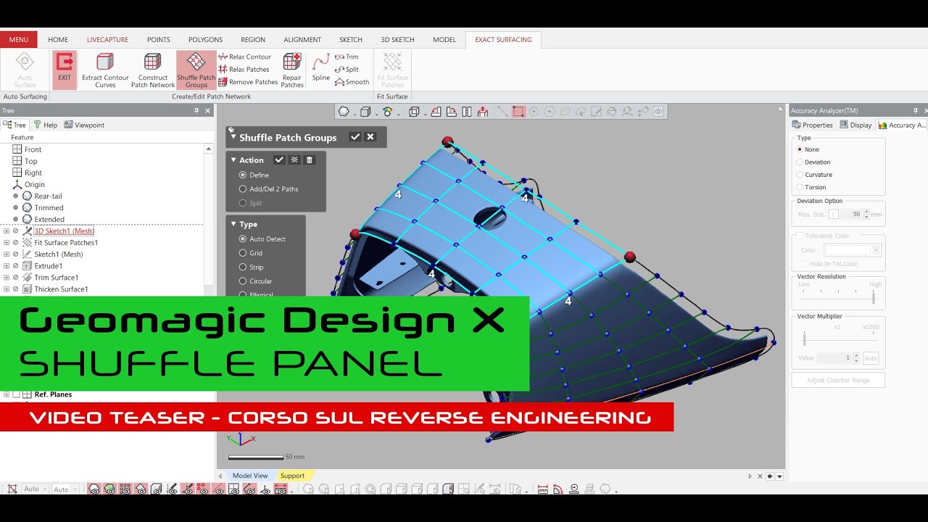Open the MENU tab
This screenshot has height=522, width=928.
[19, 40]
